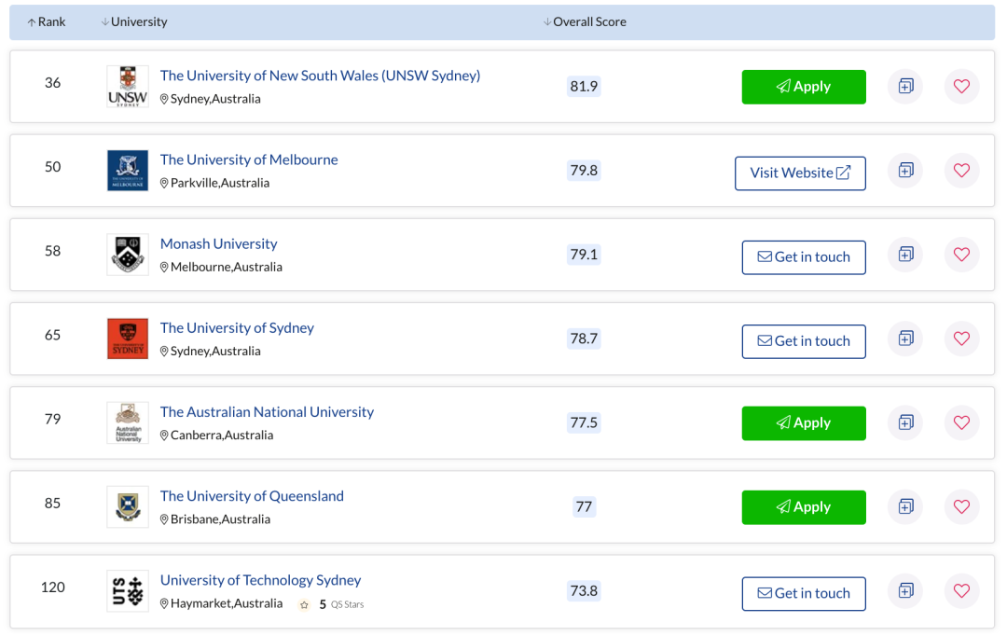Apply to UNSW Sydney
The width and height of the screenshot is (1007, 636).
(804, 87)
